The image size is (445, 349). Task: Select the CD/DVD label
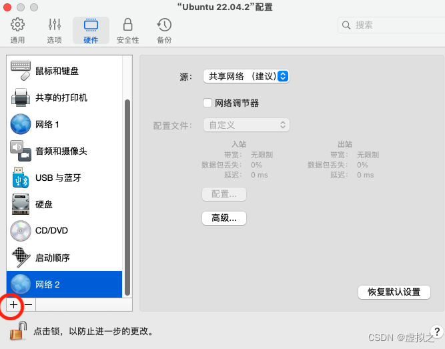point(51,231)
